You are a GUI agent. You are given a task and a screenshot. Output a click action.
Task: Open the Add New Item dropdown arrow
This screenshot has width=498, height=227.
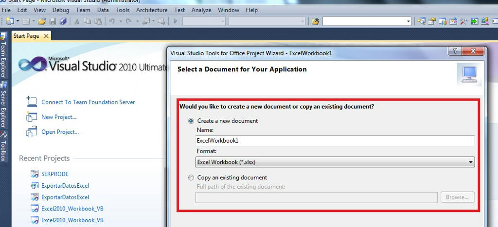[x=33, y=21]
